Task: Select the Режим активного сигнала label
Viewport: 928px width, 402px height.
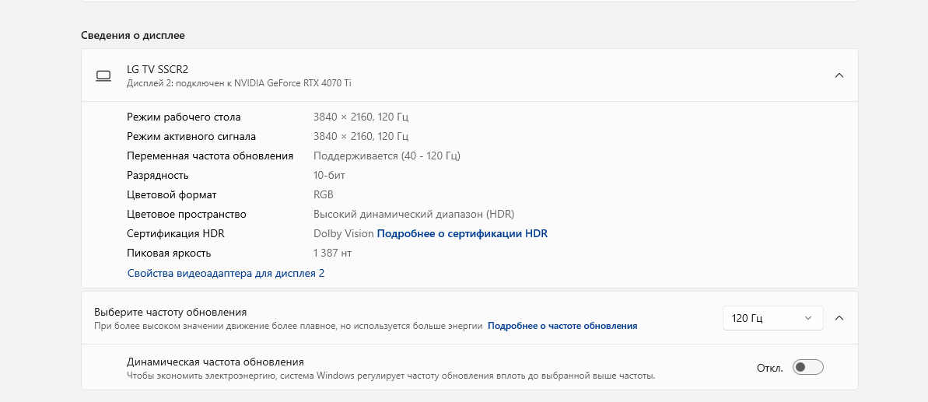Action: [x=191, y=136]
